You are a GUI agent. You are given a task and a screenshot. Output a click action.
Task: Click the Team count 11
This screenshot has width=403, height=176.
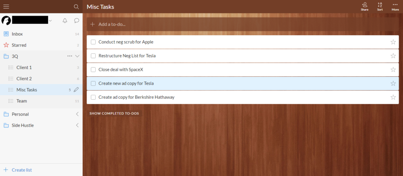pos(77,101)
